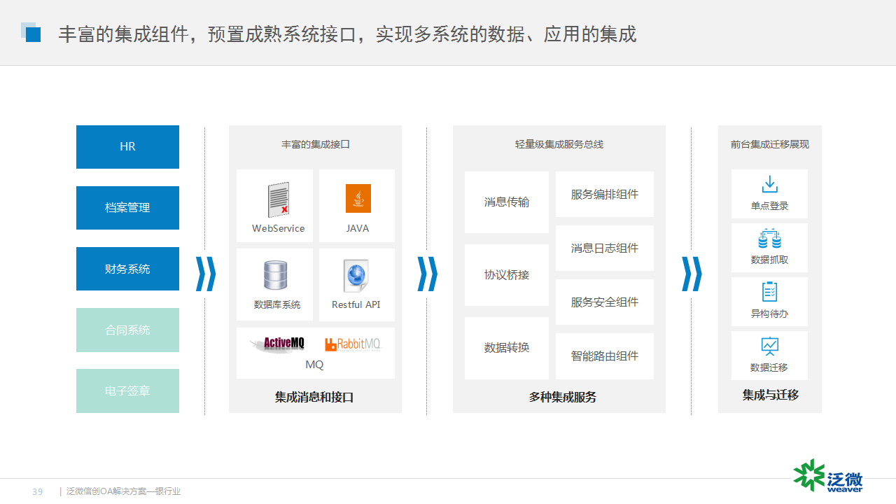This screenshot has height=504, width=896.
Task: Click the 前台集成迁移展现 heading
Action: point(770,144)
